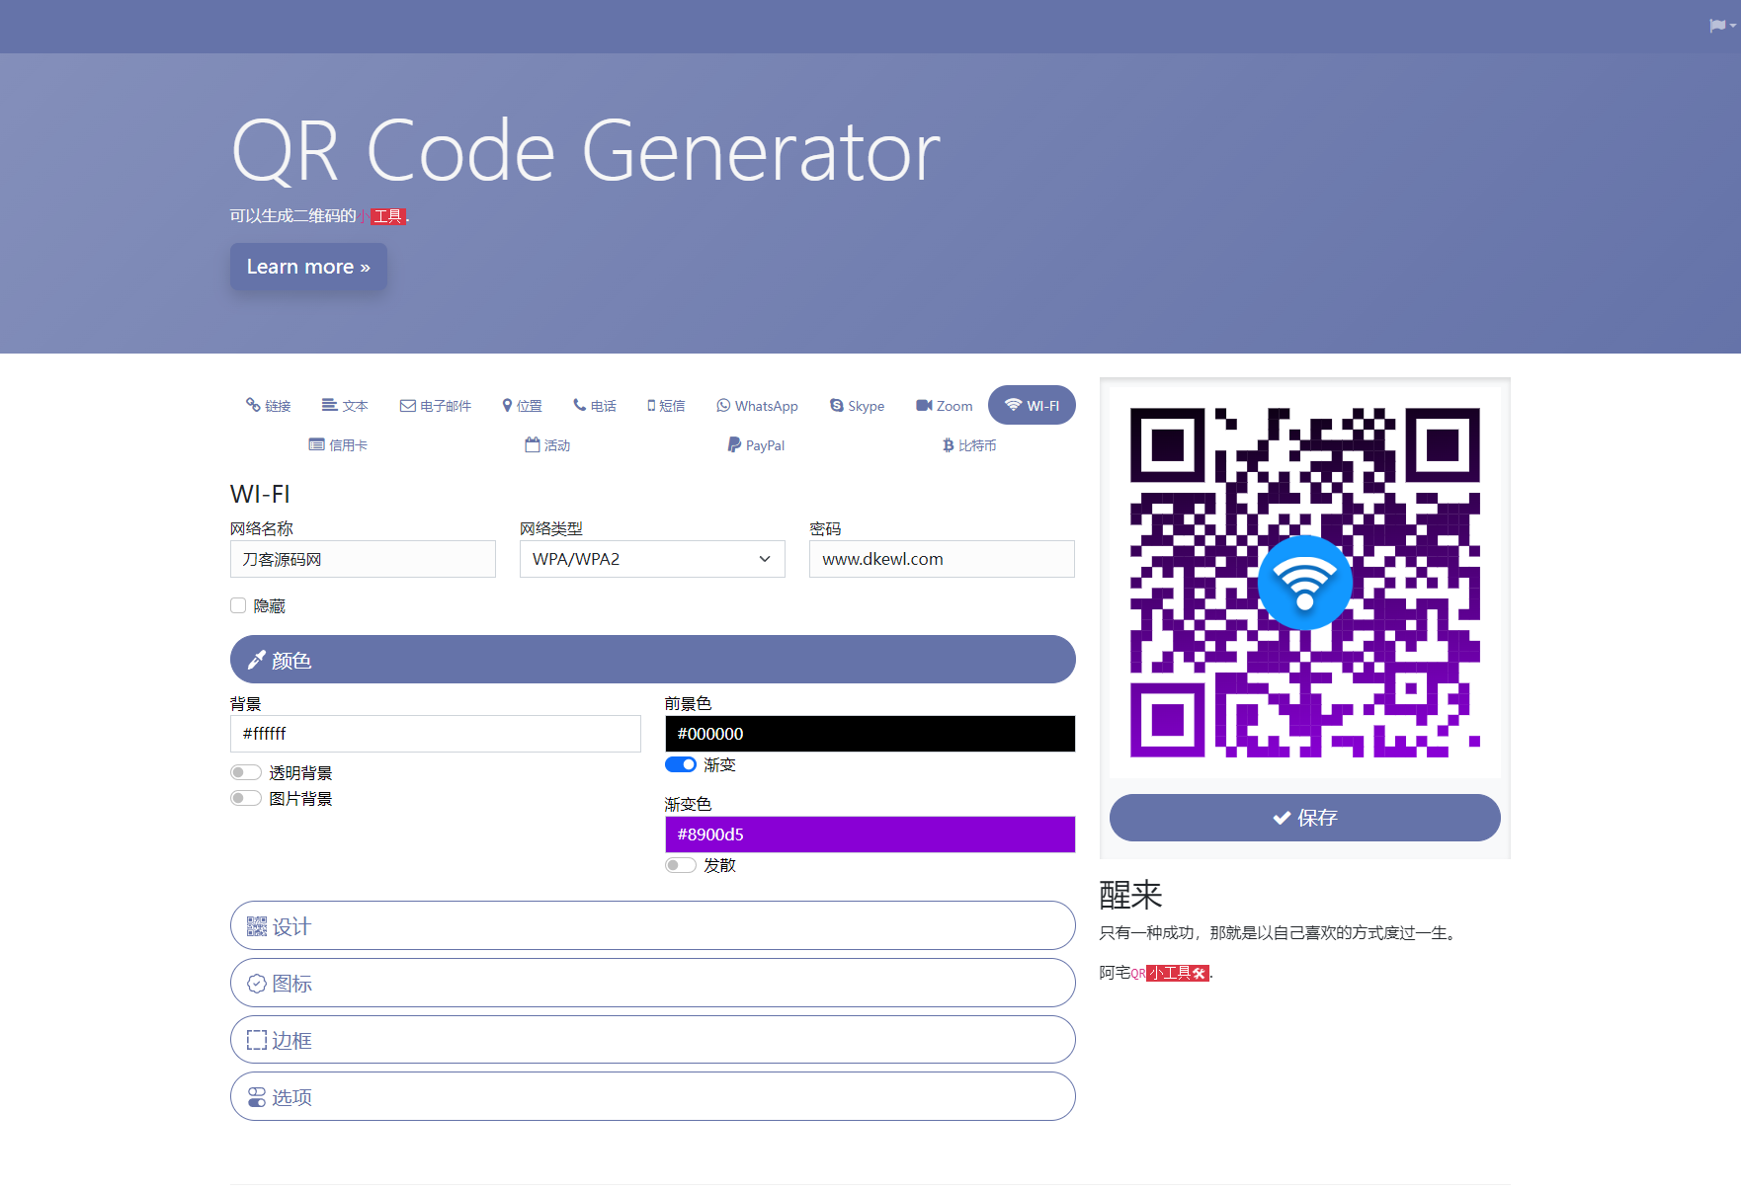This screenshot has height=1191, width=1741.
Task: Switch to the 文本 tab
Action: click(x=344, y=405)
